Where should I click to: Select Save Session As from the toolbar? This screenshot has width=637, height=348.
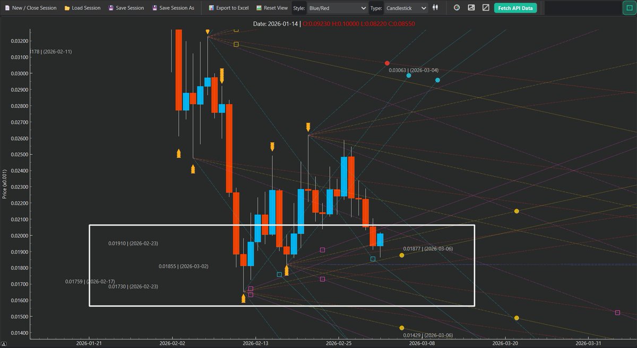174,8
